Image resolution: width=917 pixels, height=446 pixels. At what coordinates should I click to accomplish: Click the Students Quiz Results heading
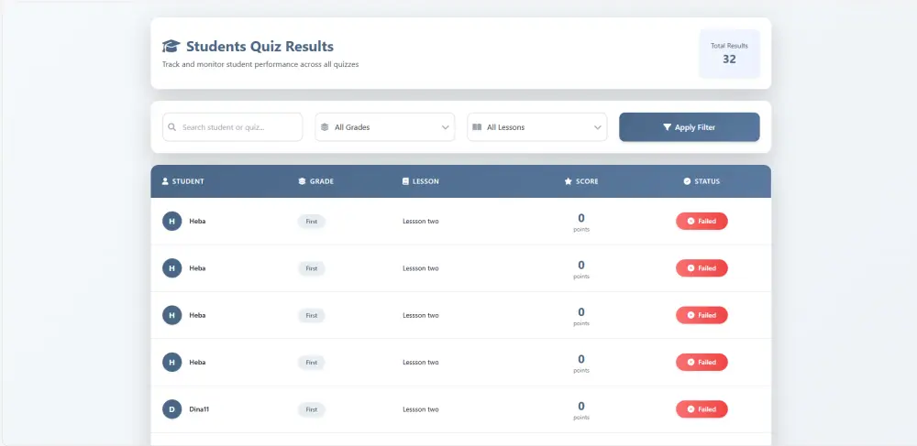point(260,46)
